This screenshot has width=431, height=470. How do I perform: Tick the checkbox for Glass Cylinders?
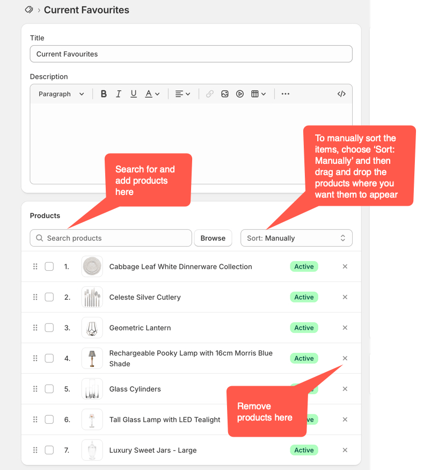(49, 389)
